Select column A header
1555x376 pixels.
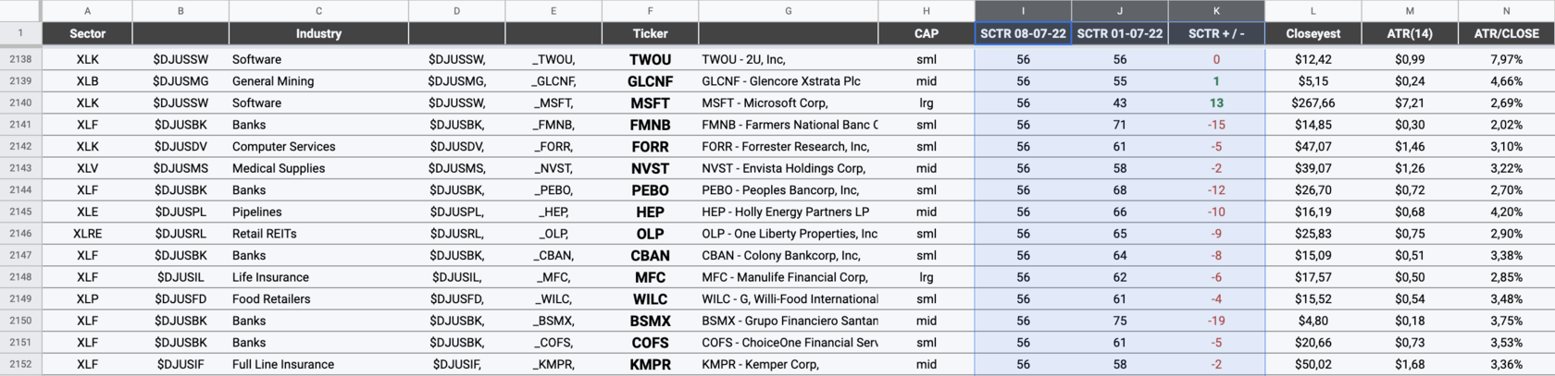click(x=87, y=11)
